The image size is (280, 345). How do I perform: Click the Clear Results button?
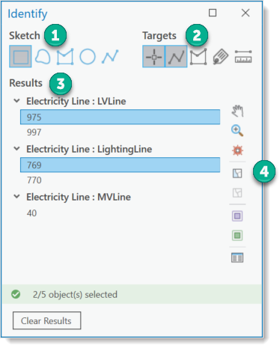47,320
